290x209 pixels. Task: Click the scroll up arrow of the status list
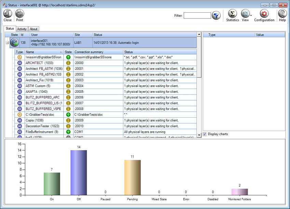pyautogui.click(x=199, y=35)
